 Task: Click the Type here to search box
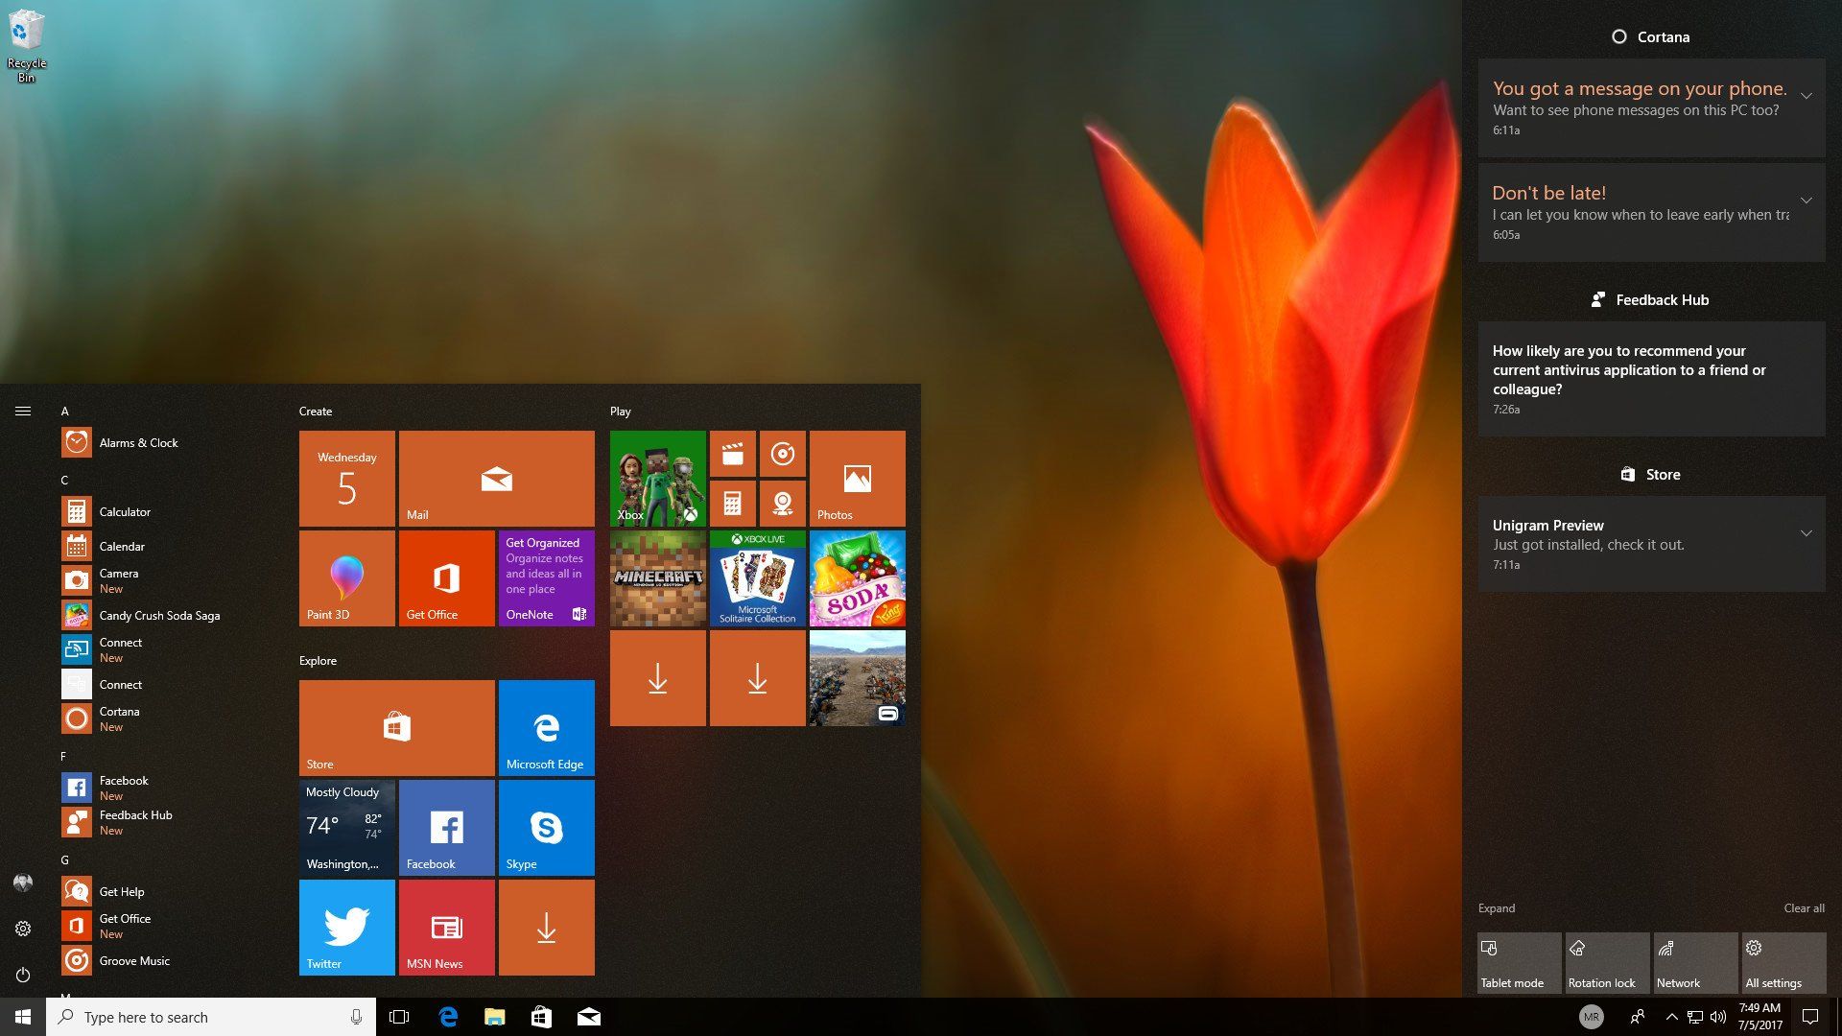pos(211,1017)
